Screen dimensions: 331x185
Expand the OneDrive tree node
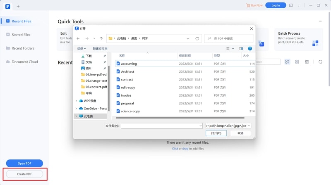76,109
